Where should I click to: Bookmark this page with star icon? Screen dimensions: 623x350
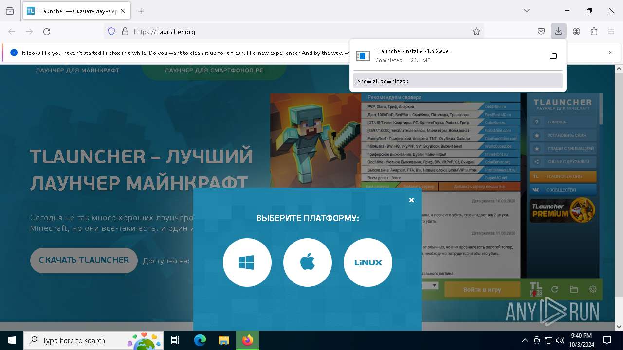coord(476,32)
